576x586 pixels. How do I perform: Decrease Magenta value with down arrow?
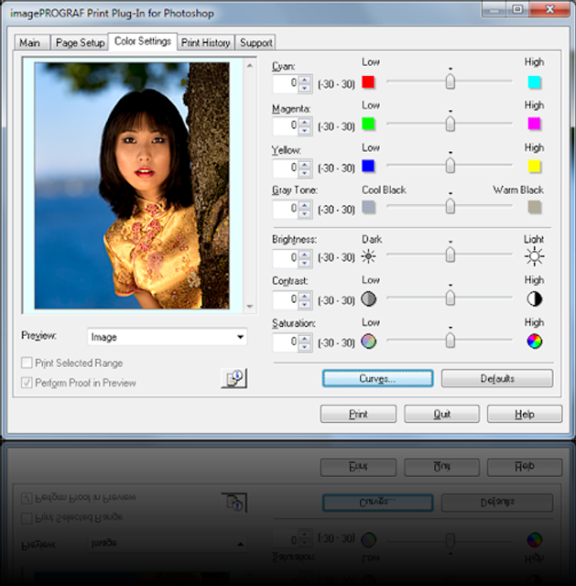(305, 130)
